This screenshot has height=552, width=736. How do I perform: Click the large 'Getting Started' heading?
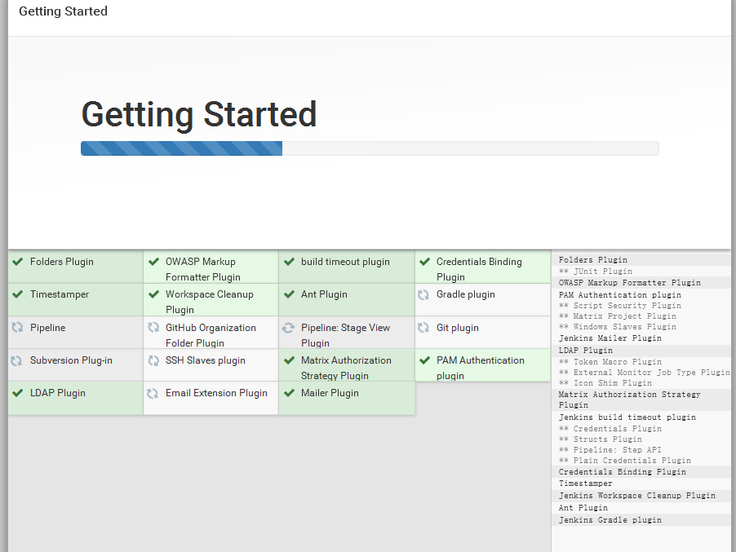[199, 114]
